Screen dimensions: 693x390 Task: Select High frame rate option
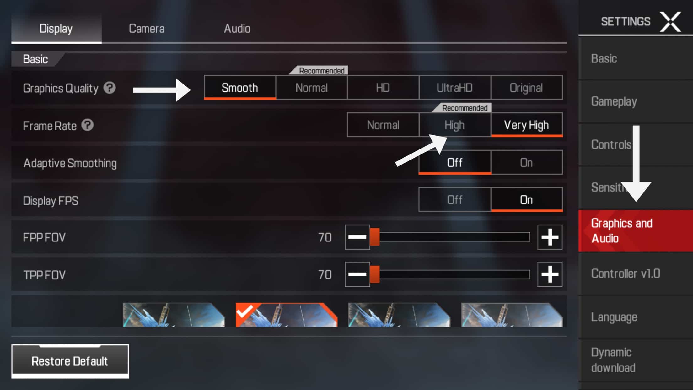click(x=454, y=125)
